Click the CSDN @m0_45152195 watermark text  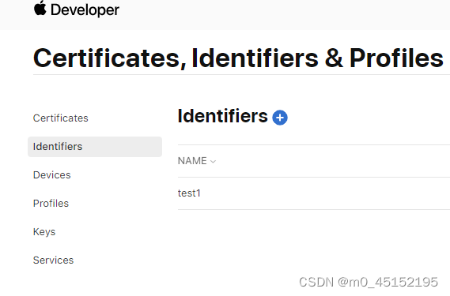pos(369,282)
